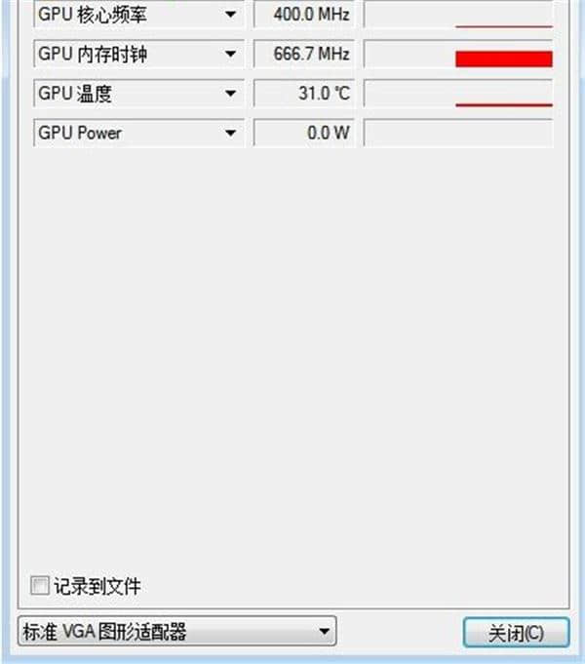Click the arrow on the 标准 VGA 图形适配器 selector
Image resolution: width=585 pixels, height=664 pixels.
pyautogui.click(x=325, y=632)
